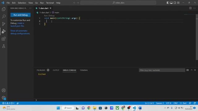Switch to the Terminal panel tab
Screen dimensions: 198x111
tap(84, 70)
